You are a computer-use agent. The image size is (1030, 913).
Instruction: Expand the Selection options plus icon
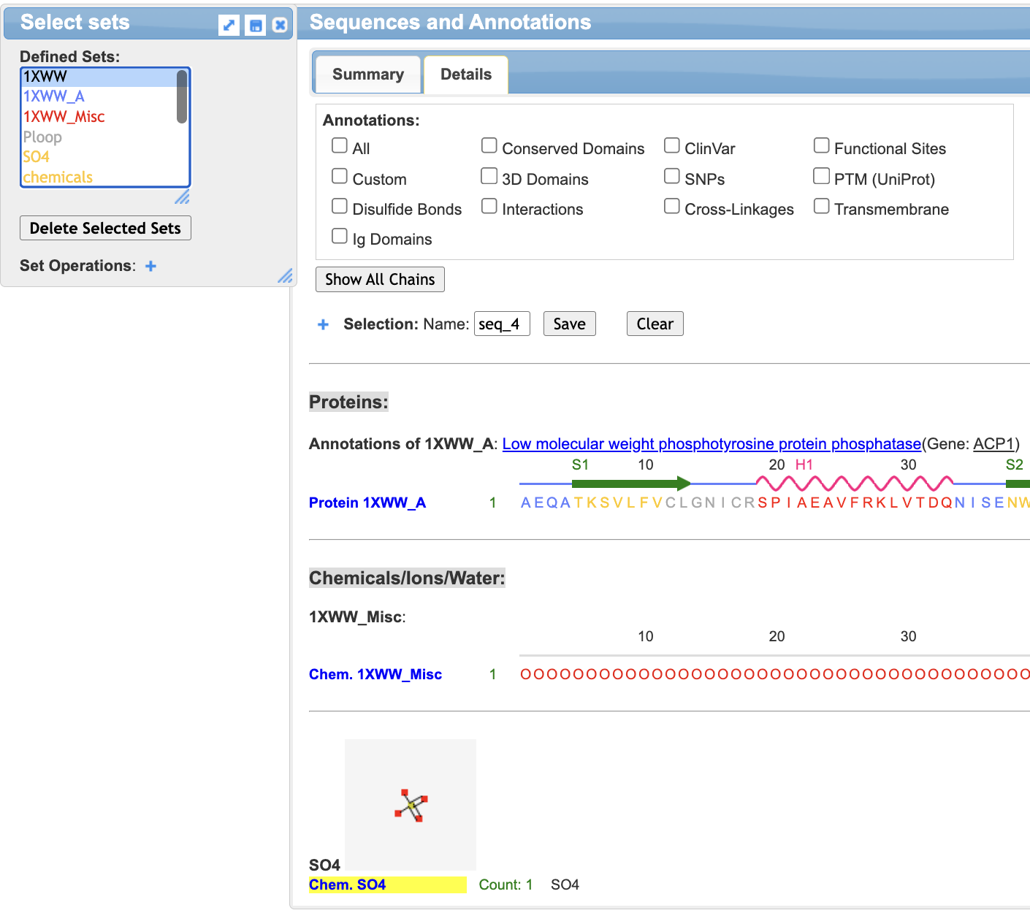(323, 324)
